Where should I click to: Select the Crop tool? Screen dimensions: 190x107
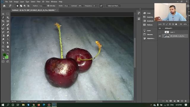pyautogui.click(x=3, y=21)
